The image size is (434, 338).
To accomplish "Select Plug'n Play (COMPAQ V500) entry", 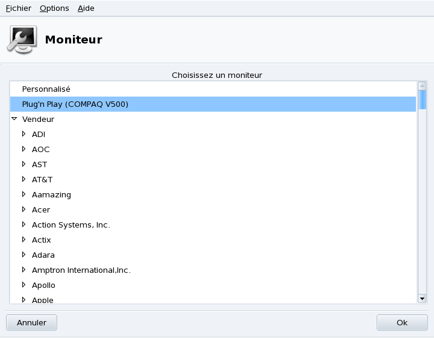I will 75,104.
